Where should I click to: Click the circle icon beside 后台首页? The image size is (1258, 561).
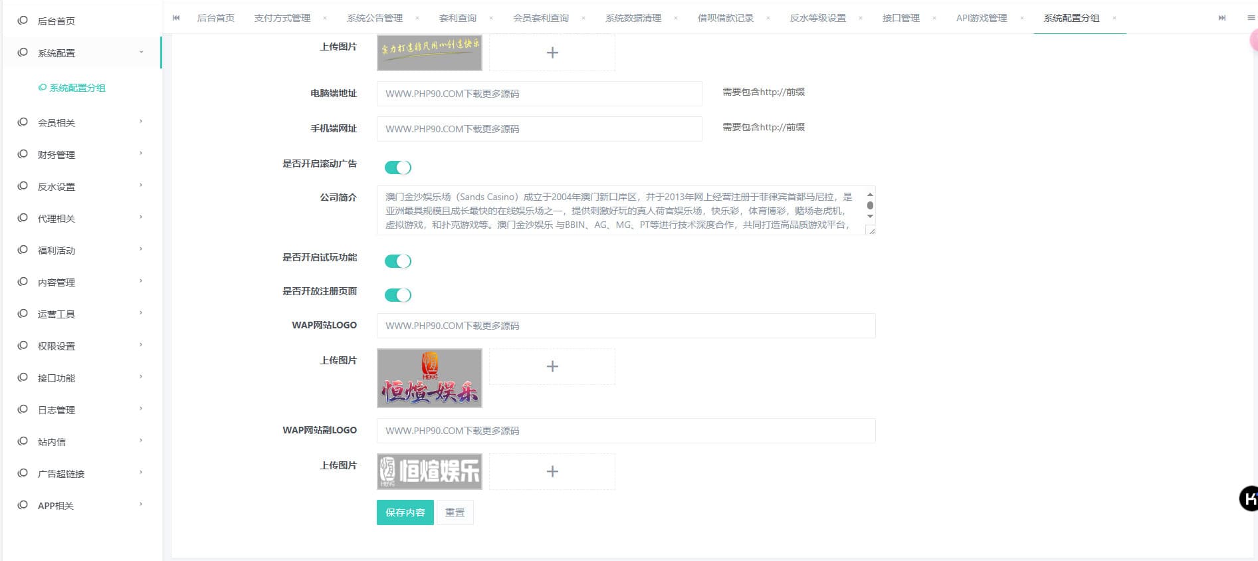click(23, 21)
